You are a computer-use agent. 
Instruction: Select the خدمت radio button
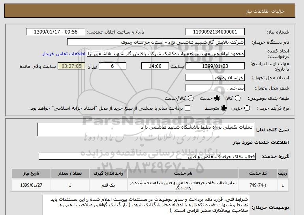(x=217, y=98)
